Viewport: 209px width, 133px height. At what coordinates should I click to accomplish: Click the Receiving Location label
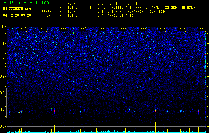tap(77, 8)
